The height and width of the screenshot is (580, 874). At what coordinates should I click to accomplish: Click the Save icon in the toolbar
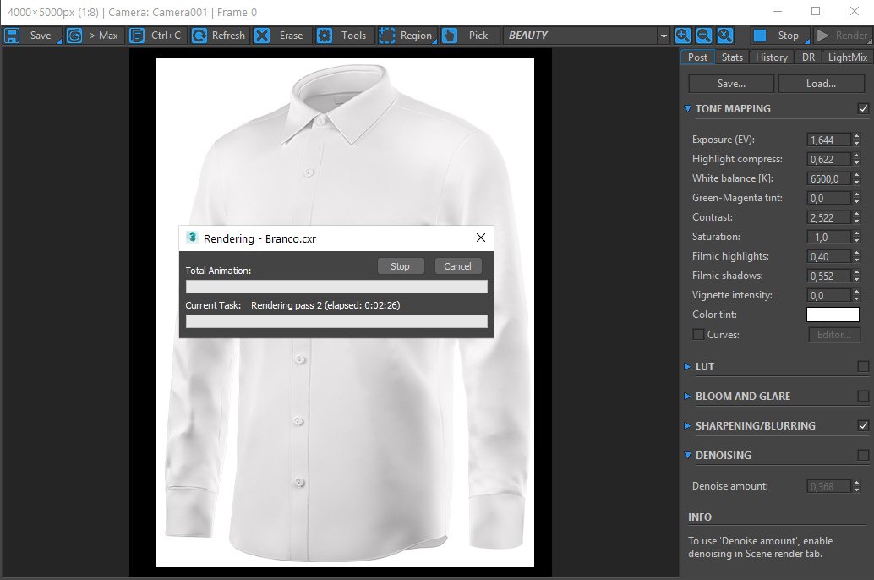11,35
